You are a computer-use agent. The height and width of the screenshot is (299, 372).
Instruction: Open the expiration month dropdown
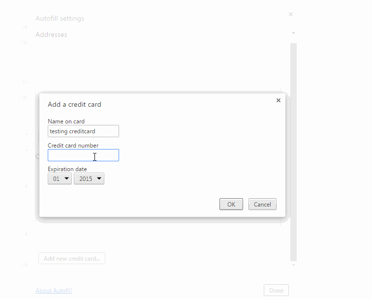point(60,179)
